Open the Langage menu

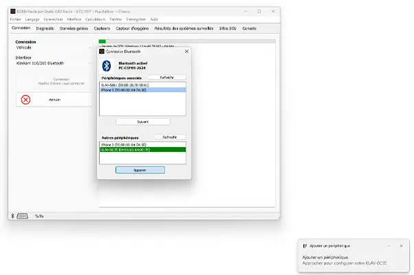(32, 19)
